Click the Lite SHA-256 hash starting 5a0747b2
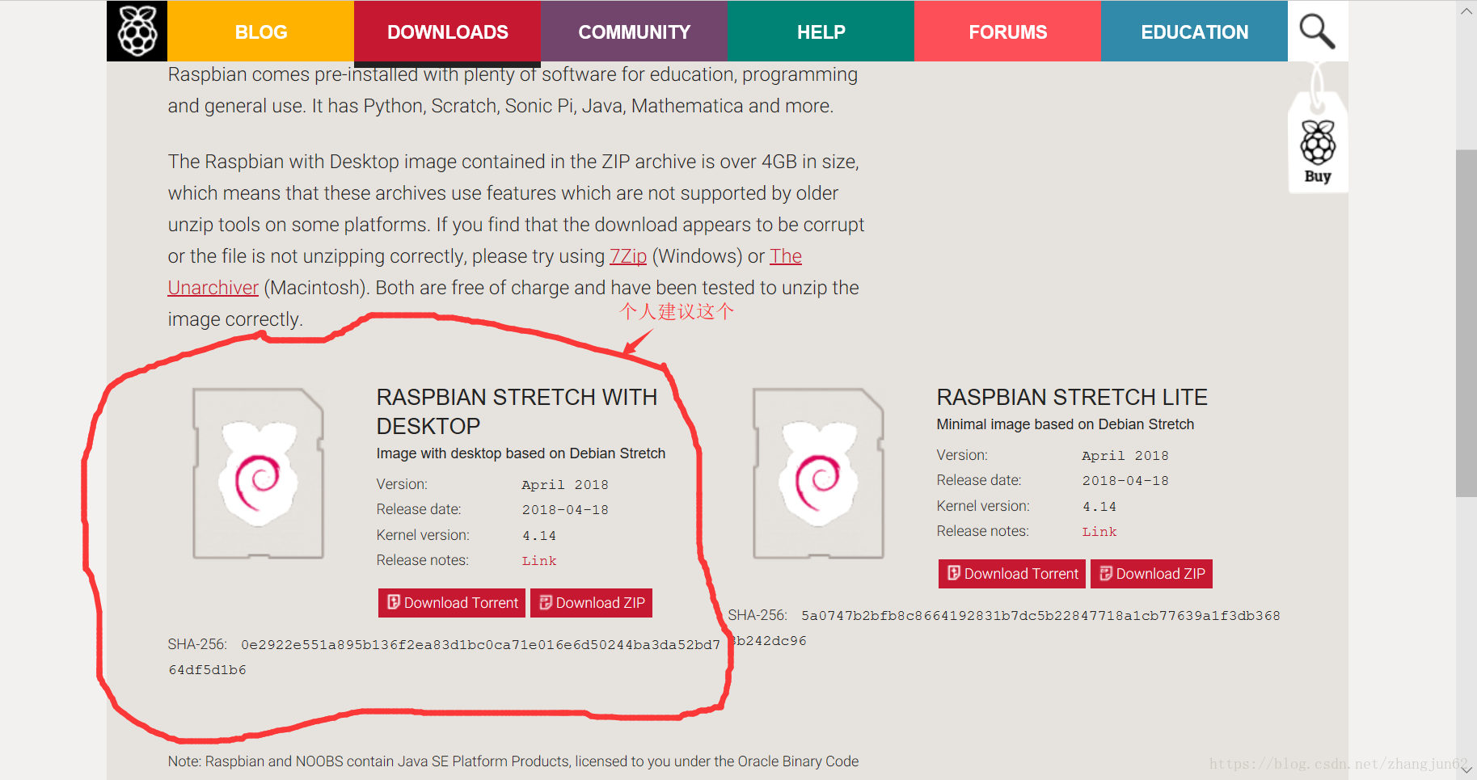Viewport: 1477px width, 780px height. click(1004, 628)
